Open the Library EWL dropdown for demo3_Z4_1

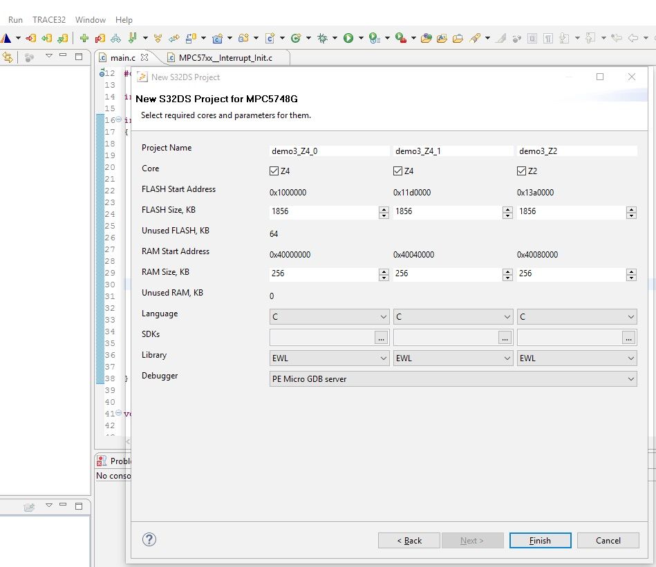coord(453,358)
